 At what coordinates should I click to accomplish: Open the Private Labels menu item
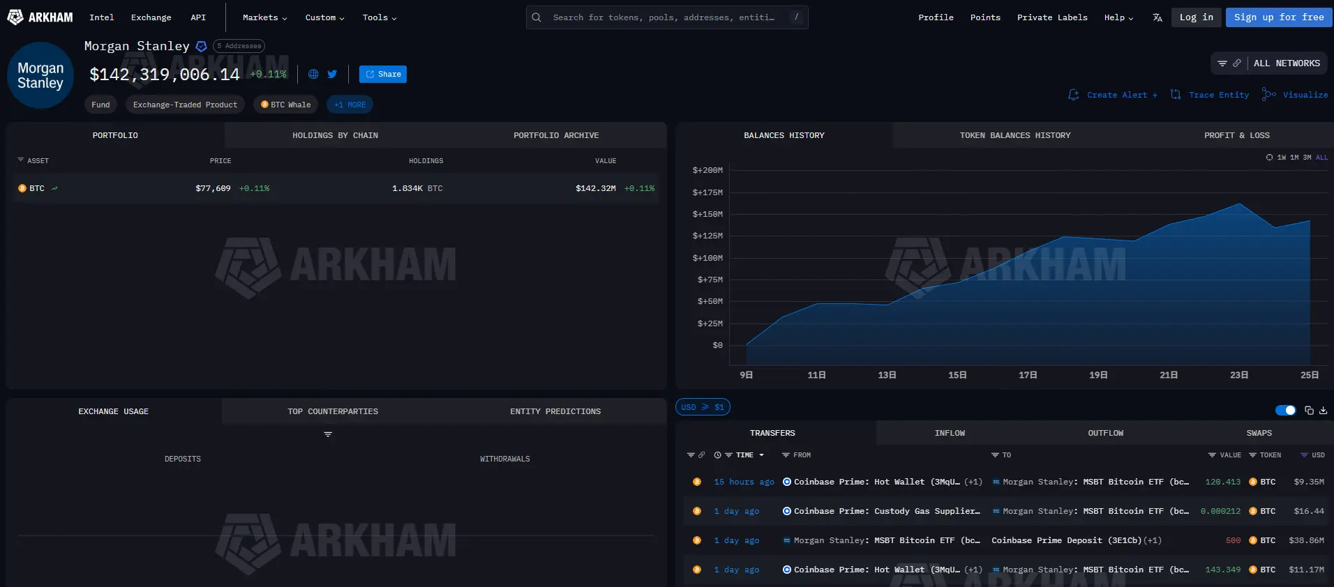pyautogui.click(x=1052, y=17)
